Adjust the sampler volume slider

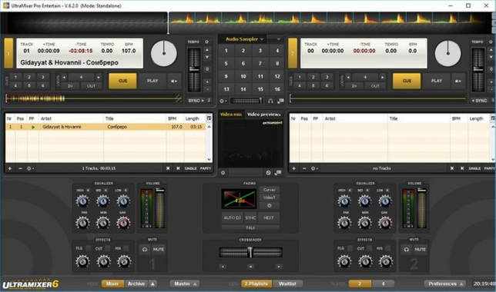(246, 101)
